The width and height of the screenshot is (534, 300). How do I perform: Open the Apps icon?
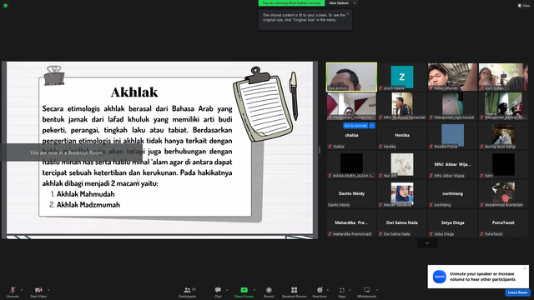click(342, 290)
